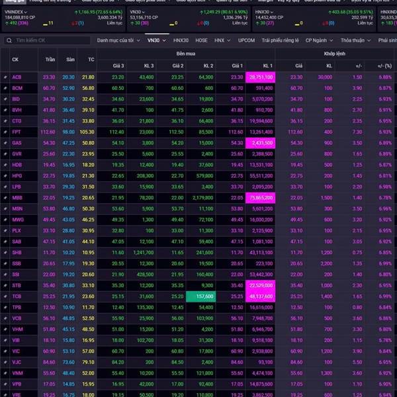
Task: Pin the BID row
Action: (5, 99)
